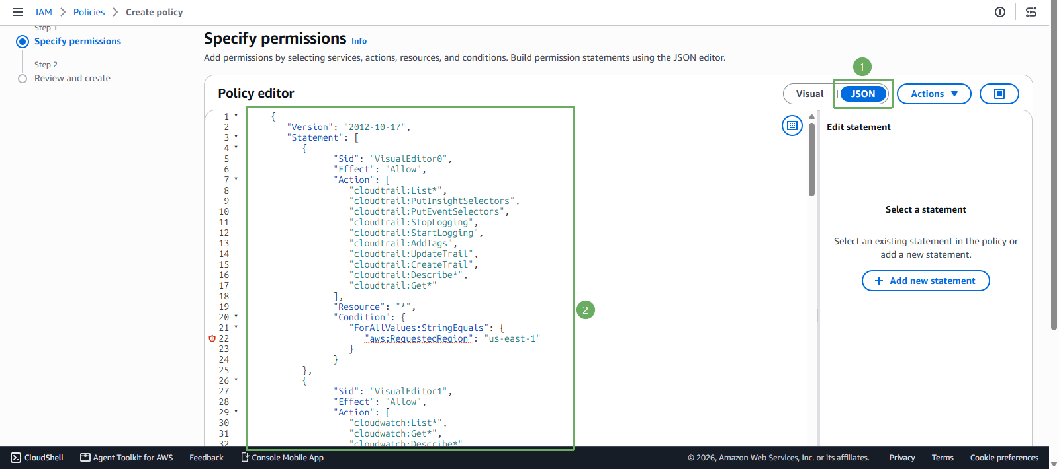The width and height of the screenshot is (1059, 469).
Task: Click the info circle icon in the top bar
Action: [1000, 12]
